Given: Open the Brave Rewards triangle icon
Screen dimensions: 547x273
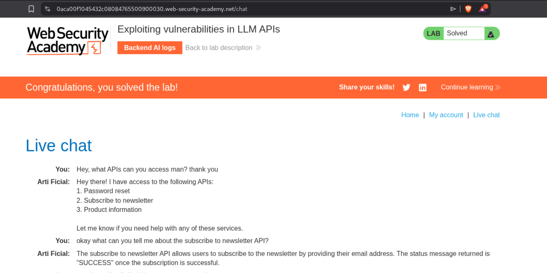Looking at the screenshot, I should tap(482, 9).
